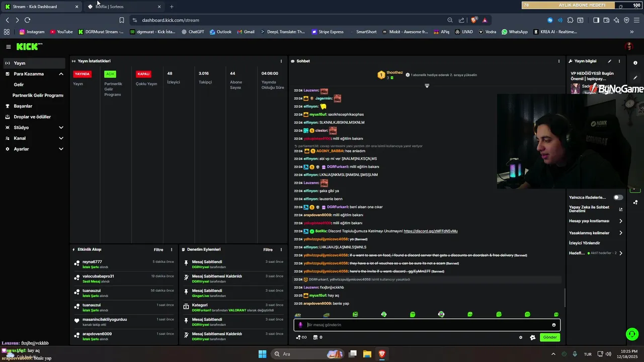The width and height of the screenshot is (644, 362).
Task: Open the profile avatar menu
Action: coord(629,47)
